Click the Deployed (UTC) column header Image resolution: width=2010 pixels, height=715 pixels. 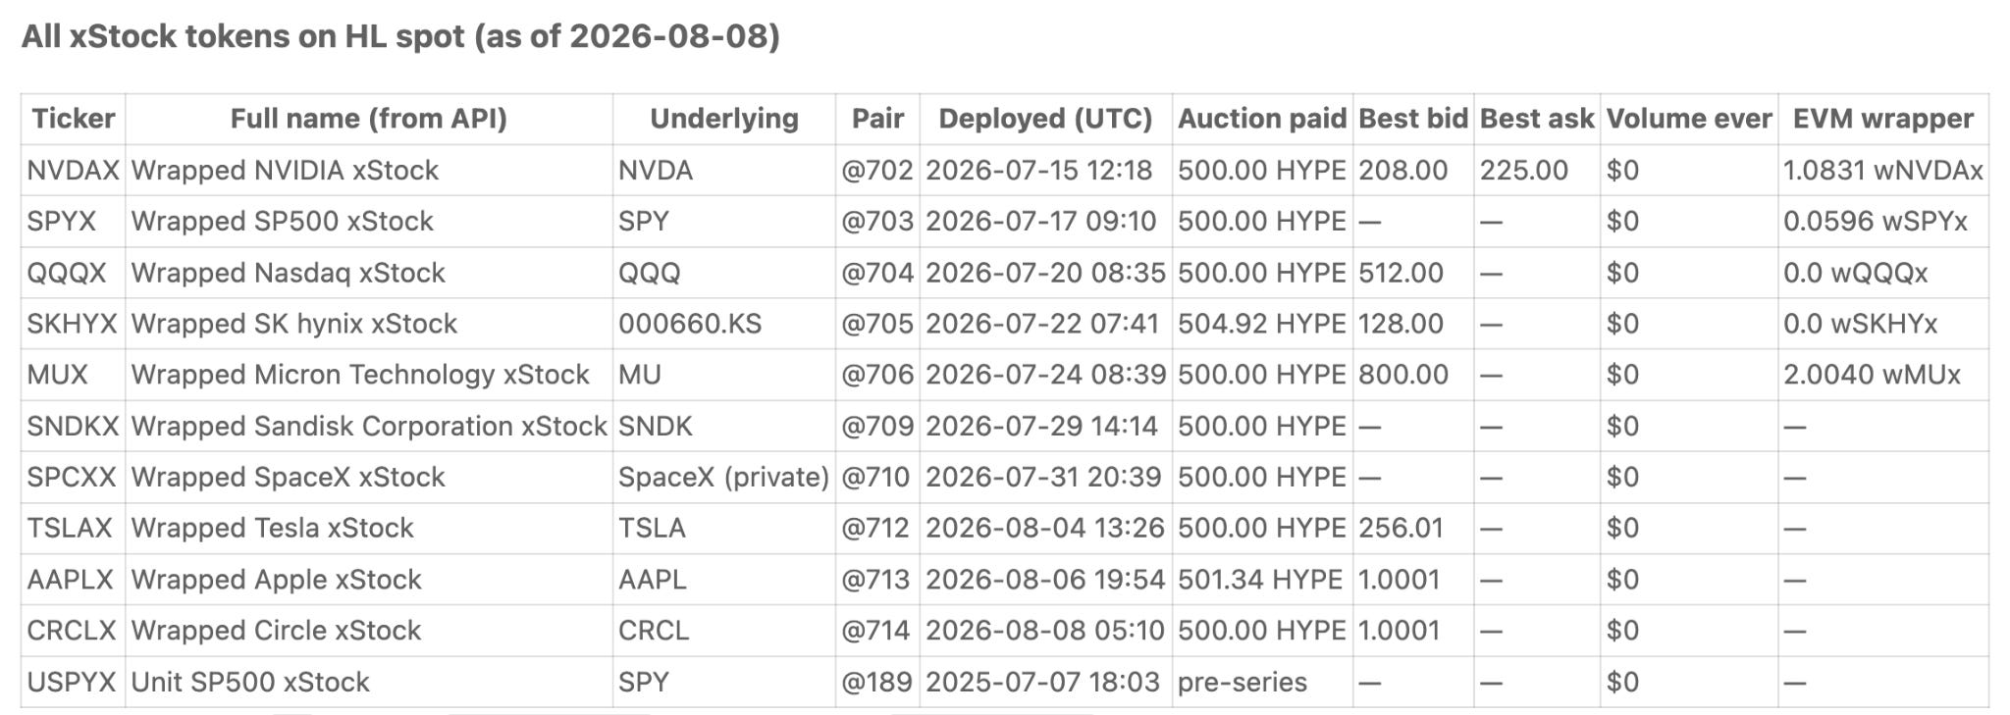tap(1045, 119)
